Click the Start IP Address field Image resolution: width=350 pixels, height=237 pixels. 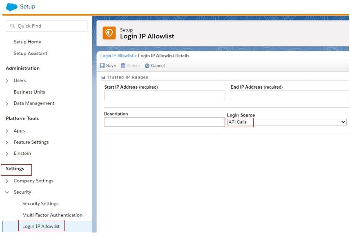coord(164,96)
